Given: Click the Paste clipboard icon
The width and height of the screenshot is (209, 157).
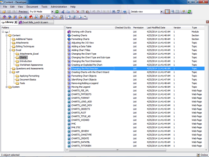Looking at the screenshot, I should pos(73,12).
